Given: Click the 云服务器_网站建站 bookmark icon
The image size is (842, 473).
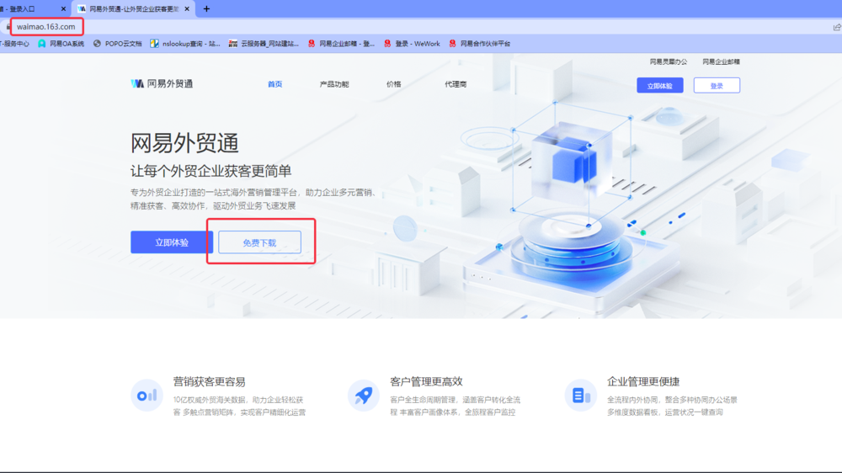Looking at the screenshot, I should point(233,44).
